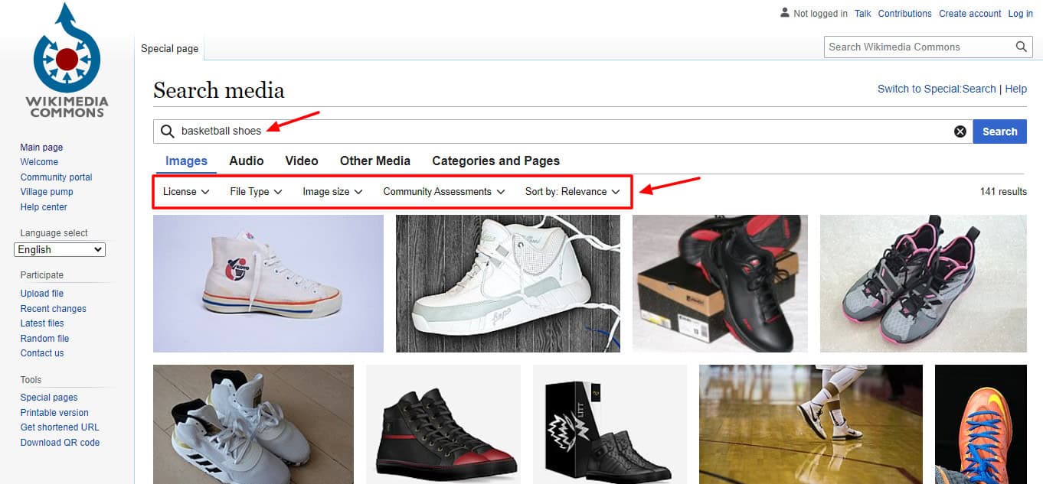1043x484 pixels.
Task: Open Help center sidebar link
Action: 44,206
